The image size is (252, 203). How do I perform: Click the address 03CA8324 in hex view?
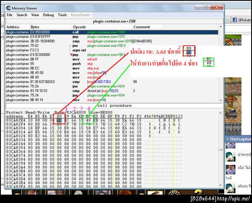pyautogui.click(x=16, y=136)
